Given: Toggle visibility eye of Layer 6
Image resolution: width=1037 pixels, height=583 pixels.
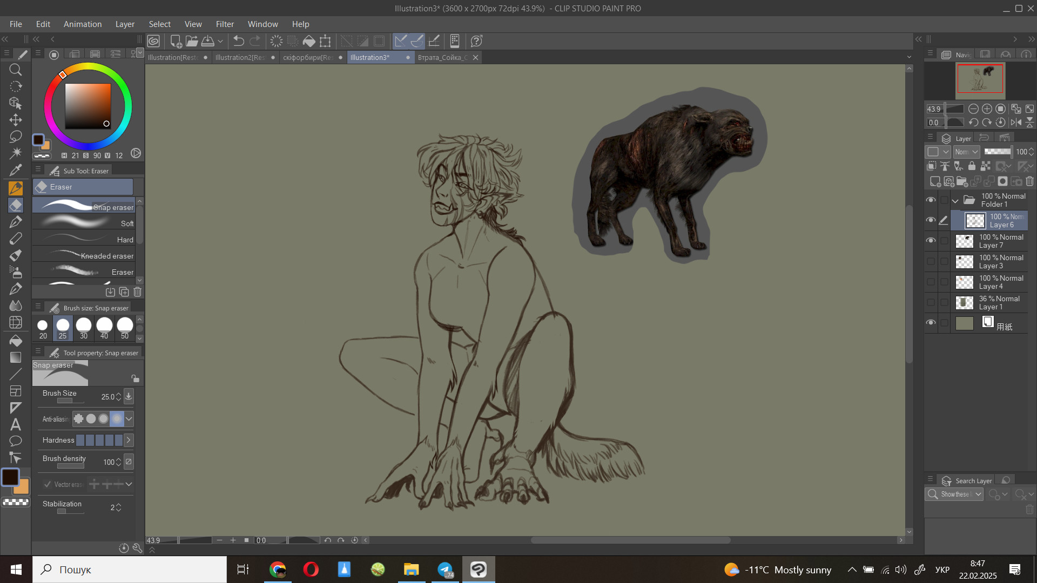Looking at the screenshot, I should pyautogui.click(x=931, y=220).
